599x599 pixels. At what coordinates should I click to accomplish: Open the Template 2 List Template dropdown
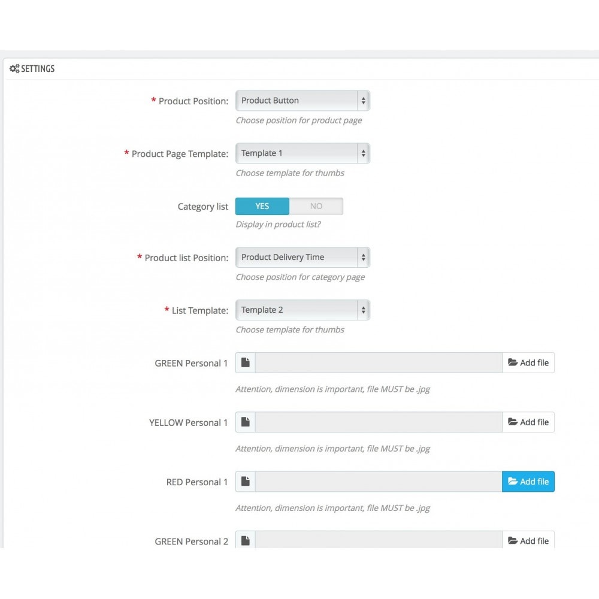[x=302, y=310]
